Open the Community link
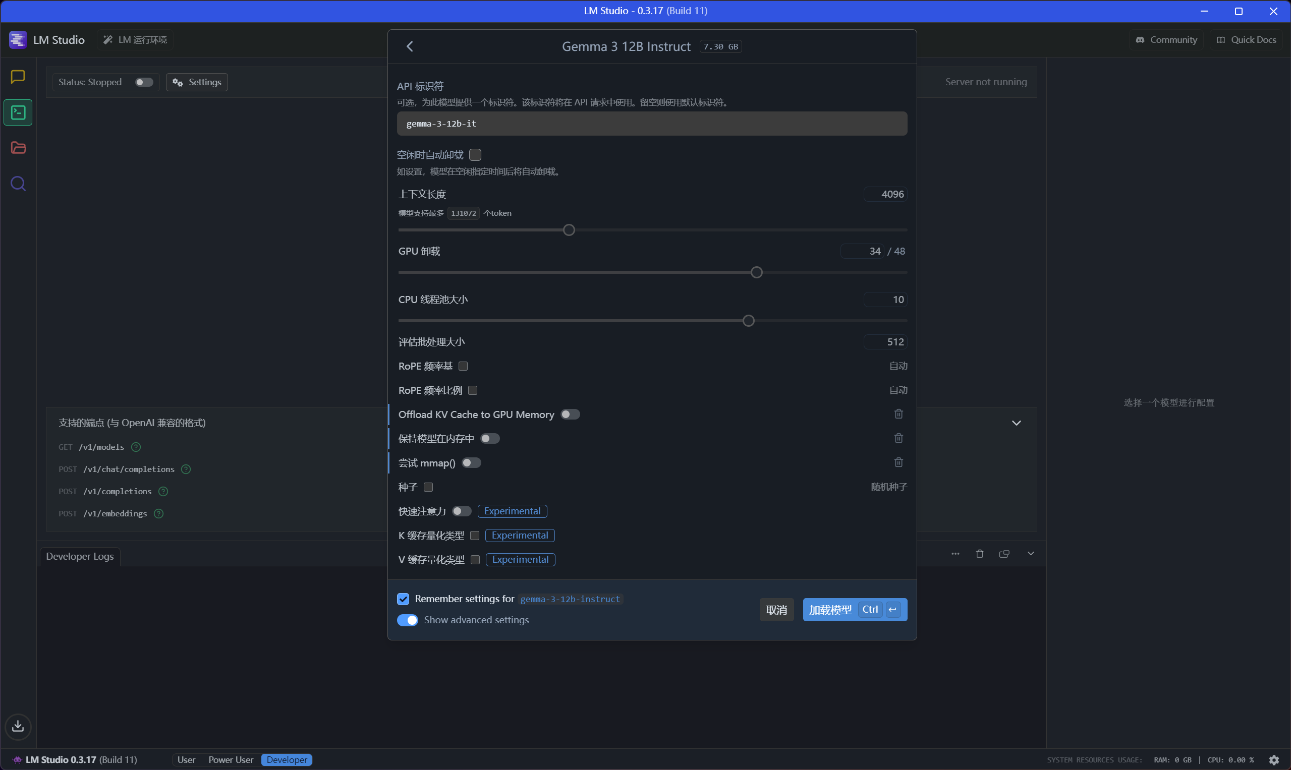This screenshot has height=770, width=1291. coord(1166,40)
